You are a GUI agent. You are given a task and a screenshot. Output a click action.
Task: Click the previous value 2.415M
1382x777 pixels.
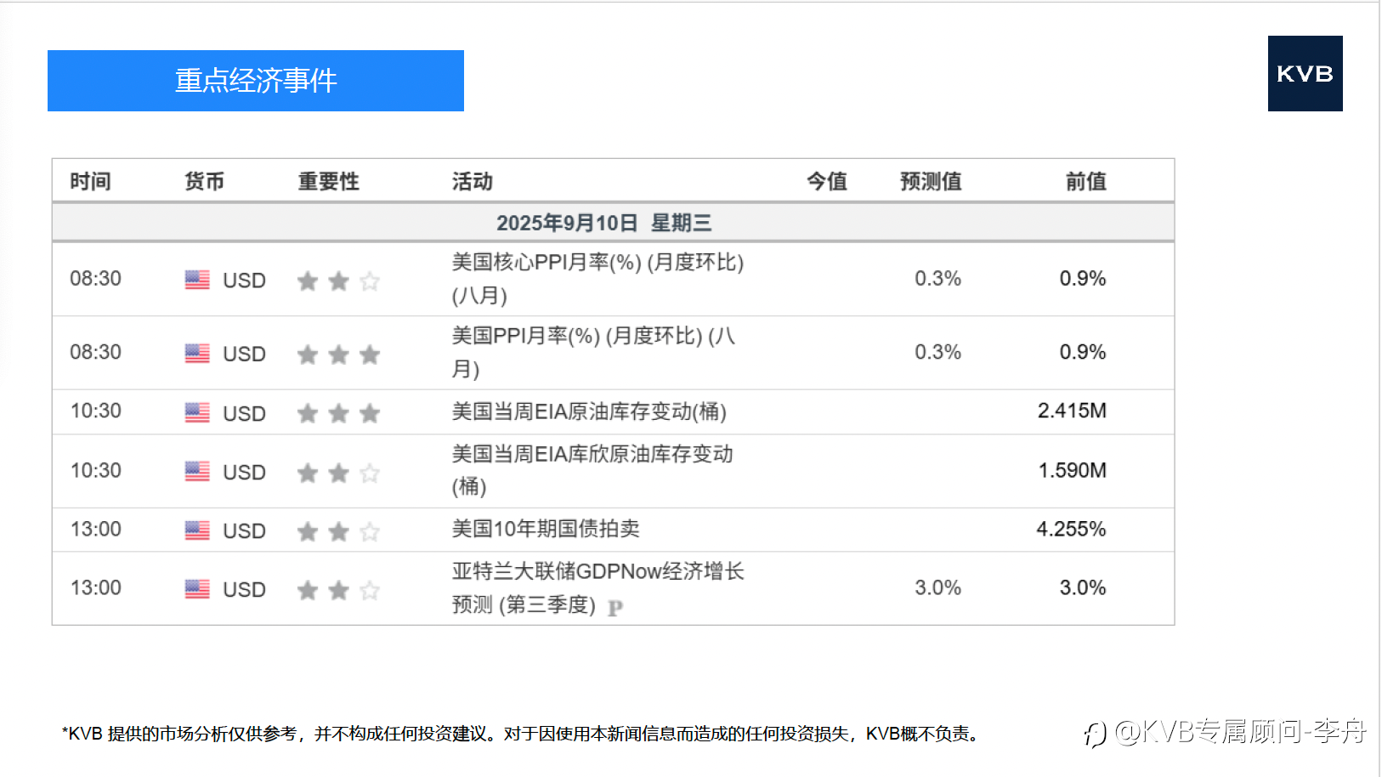click(x=1072, y=411)
